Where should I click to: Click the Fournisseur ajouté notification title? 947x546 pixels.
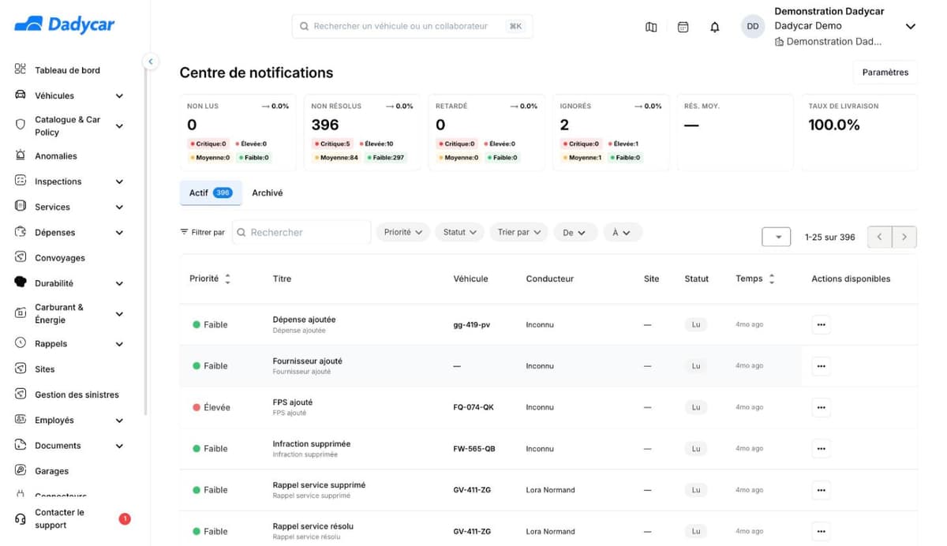coord(308,361)
